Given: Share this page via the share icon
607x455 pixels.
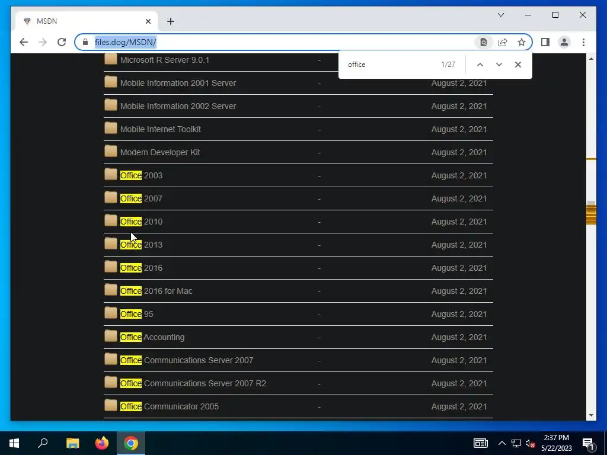Looking at the screenshot, I should point(503,42).
